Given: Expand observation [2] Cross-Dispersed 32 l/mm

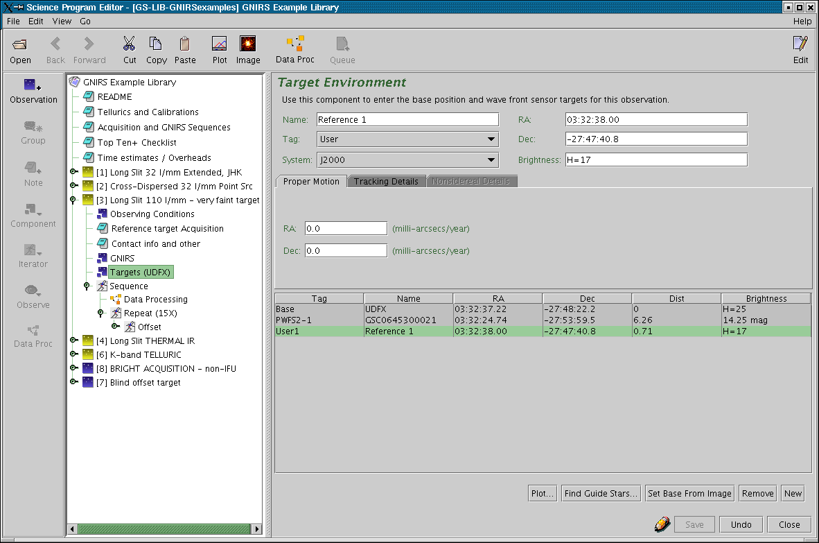Looking at the screenshot, I should point(73,186).
